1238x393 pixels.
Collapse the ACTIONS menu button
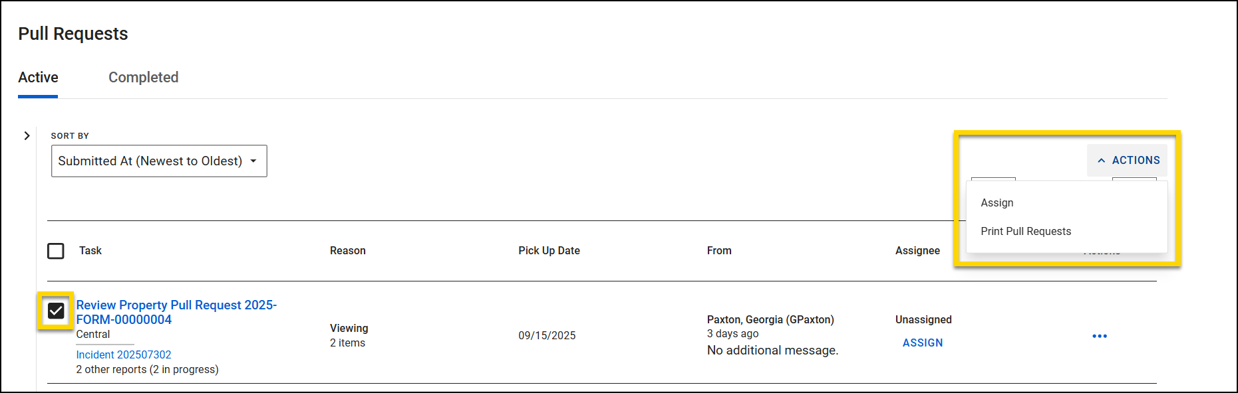coord(1128,161)
